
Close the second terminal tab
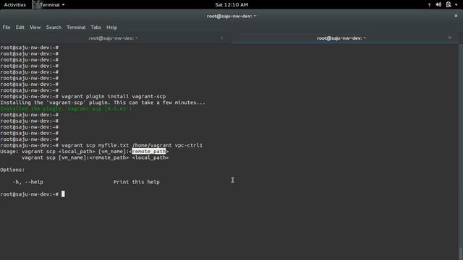coord(450,38)
